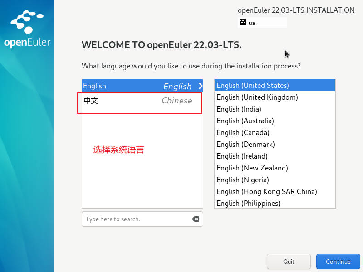Choose English (Philippines) locale
The height and width of the screenshot is (272, 363).
[x=275, y=203]
